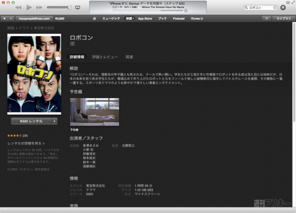Click the 映画 breadcrumb link
Viewport: 296px width, 213px height.
(x=11, y=28)
